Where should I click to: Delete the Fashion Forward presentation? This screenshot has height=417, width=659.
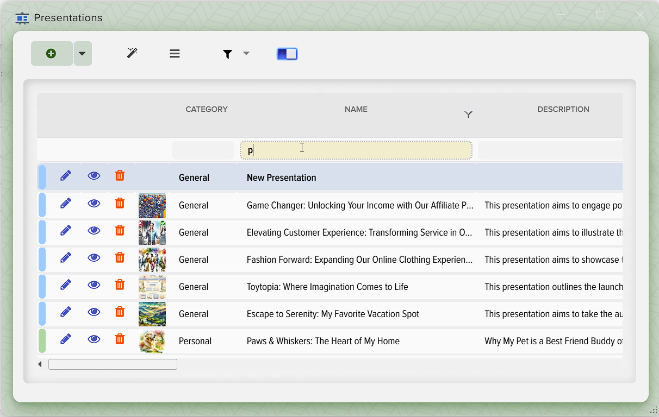point(120,257)
